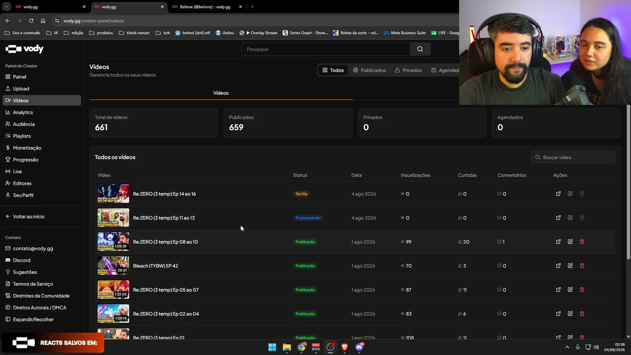Edit the Re:ZERO Ep 05 ao 07 video
The image size is (631, 355).
click(x=570, y=289)
